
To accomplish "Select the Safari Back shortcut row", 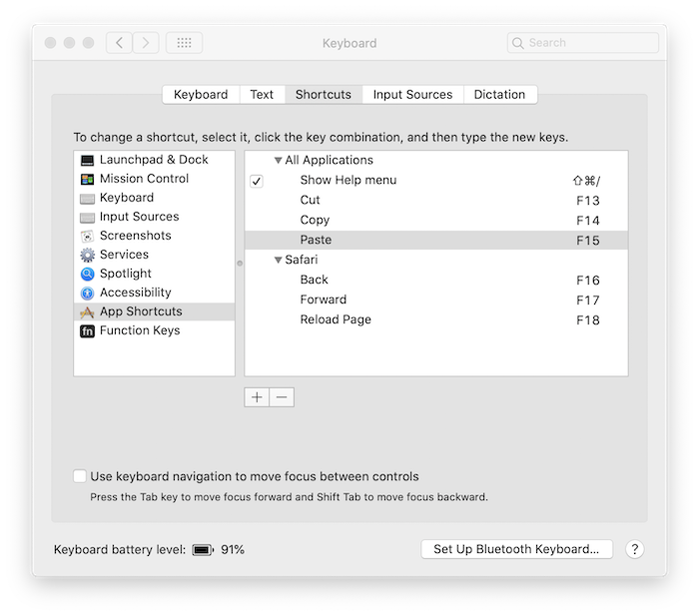I will pos(436,280).
